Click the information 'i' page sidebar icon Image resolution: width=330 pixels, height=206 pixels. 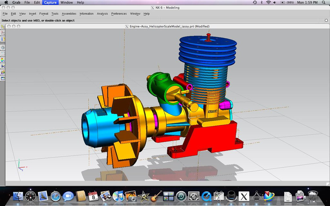3,54
